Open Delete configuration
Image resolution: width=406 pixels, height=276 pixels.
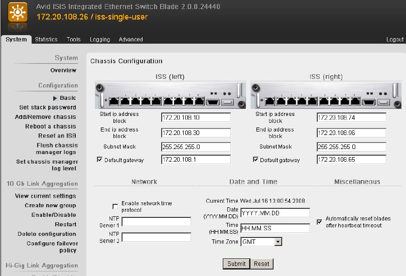(47, 234)
